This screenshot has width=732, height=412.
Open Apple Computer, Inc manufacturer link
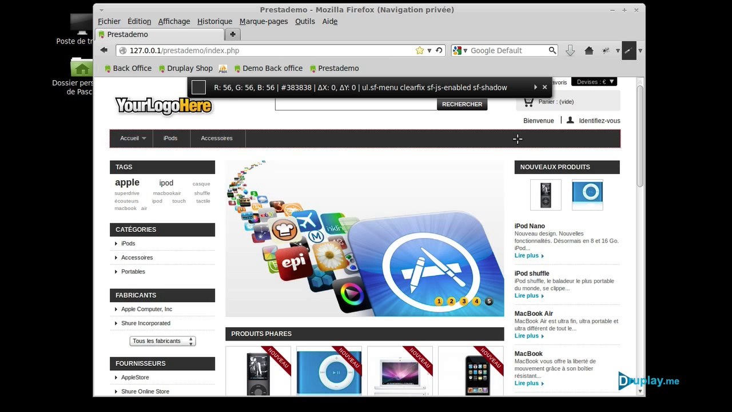146,310
